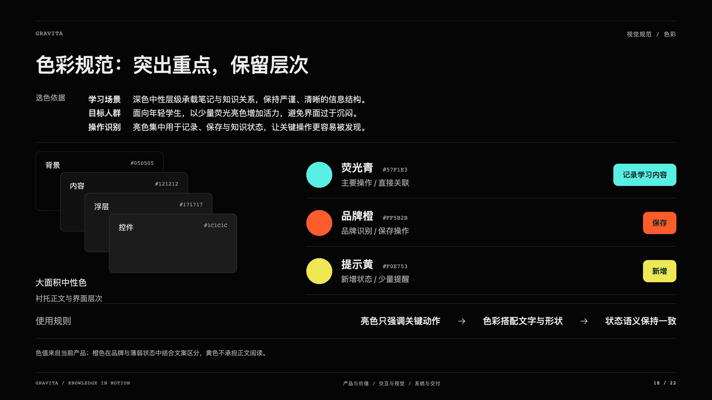Image resolution: width=712 pixels, height=400 pixels.
Task: Click the 使用规则 section label
Action: click(53, 321)
